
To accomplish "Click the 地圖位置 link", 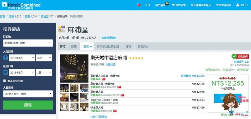I will 110,65.
